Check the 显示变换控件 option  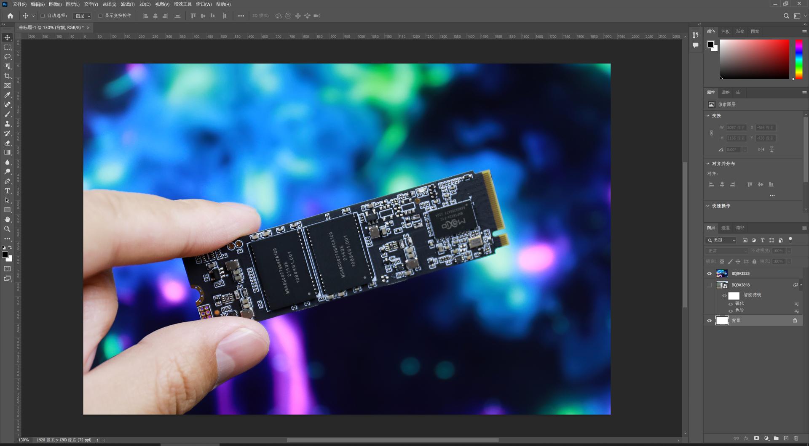point(100,16)
